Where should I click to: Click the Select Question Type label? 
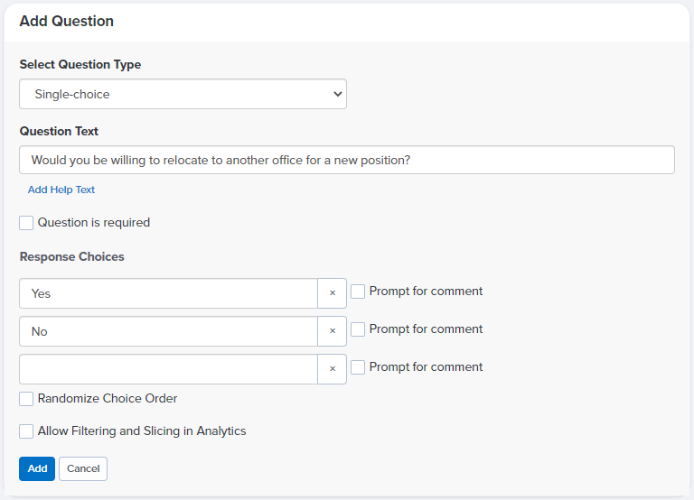pyautogui.click(x=80, y=65)
